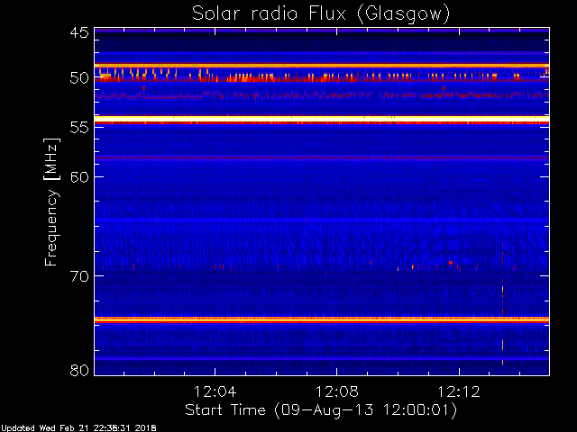The width and height of the screenshot is (577, 432).
Task: Click the 50 frequency tick label
Action: coord(78,78)
